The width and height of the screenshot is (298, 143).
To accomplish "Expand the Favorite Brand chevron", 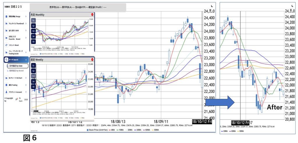I will 26,37.
